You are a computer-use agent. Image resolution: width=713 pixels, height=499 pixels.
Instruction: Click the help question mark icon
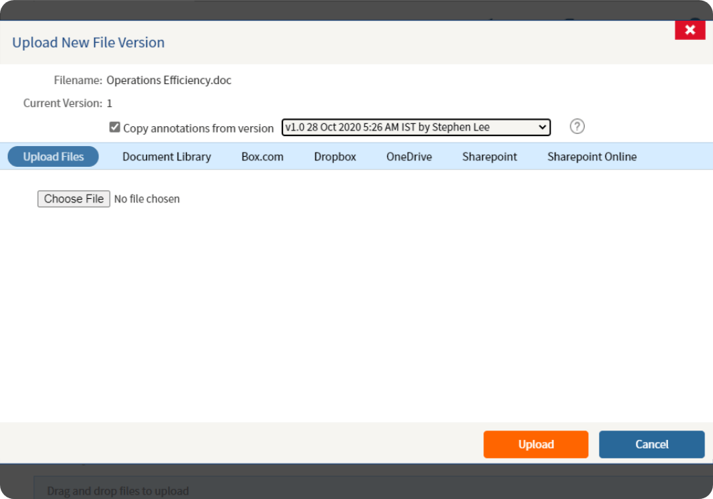[578, 127]
